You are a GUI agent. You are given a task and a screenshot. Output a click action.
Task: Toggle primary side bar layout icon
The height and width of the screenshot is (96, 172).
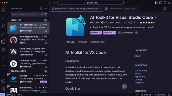click(156, 3)
